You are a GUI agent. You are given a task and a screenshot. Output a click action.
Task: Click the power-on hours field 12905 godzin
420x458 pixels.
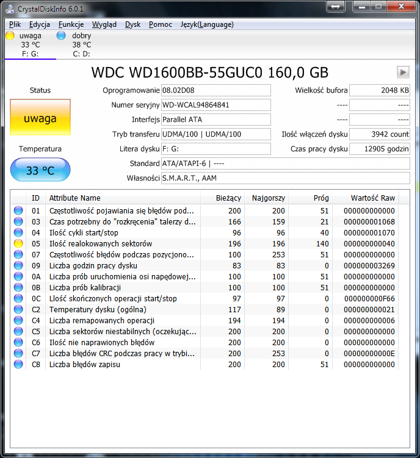pos(380,149)
